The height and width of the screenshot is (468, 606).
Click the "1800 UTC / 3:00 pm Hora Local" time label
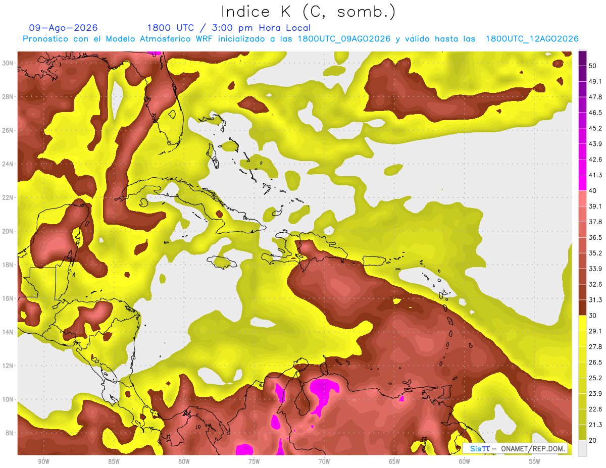click(229, 28)
